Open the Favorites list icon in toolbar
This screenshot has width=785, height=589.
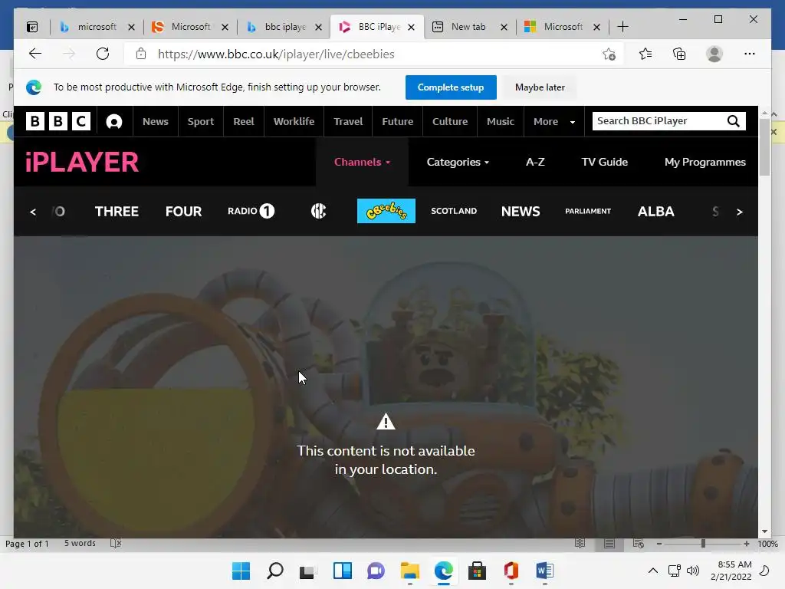[645, 54]
